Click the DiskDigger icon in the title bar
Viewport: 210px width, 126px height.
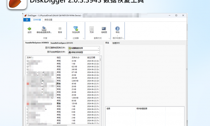(x=26, y=16)
